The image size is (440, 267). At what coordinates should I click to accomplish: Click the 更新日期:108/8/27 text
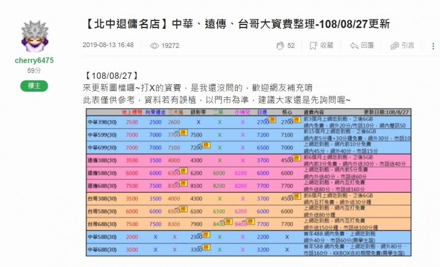pyautogui.click(x=386, y=112)
